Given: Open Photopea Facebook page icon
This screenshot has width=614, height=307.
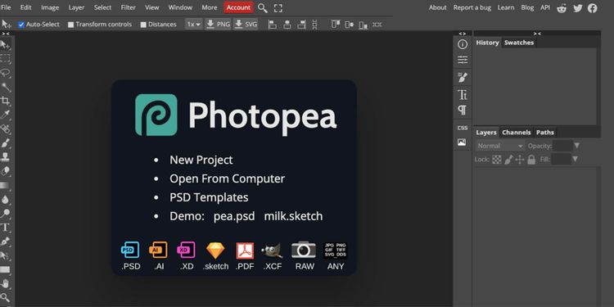Looking at the screenshot, I should (x=593, y=8).
